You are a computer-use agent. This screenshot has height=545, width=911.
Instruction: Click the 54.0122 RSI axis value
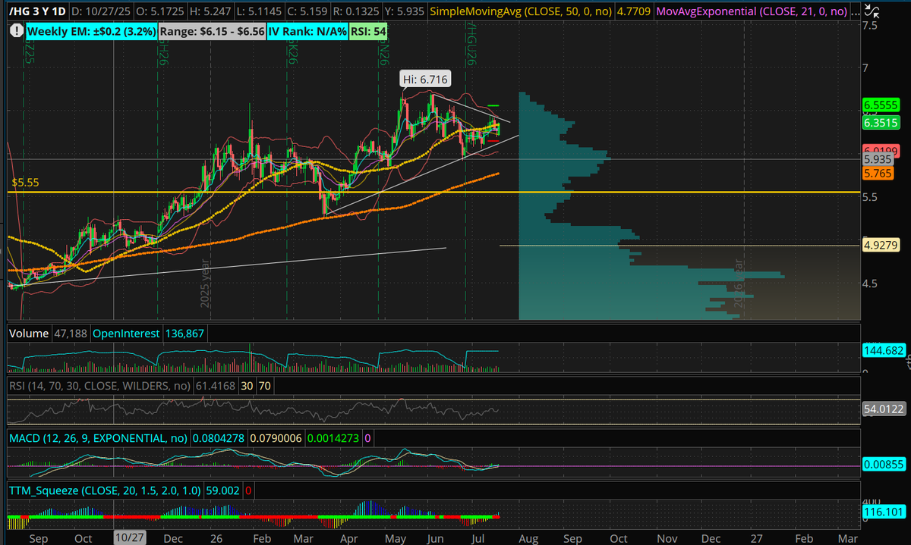pyautogui.click(x=882, y=409)
